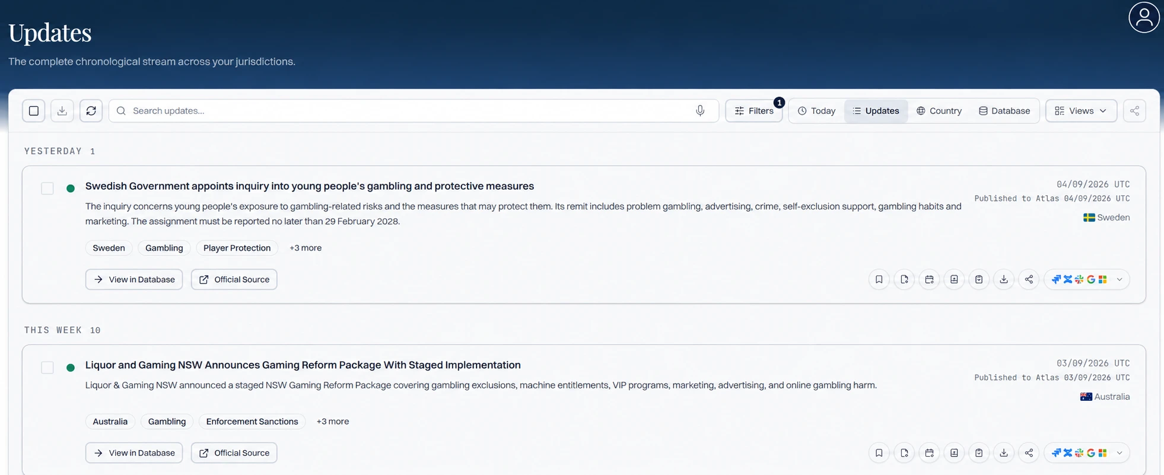
Task: Share the Liquor and Gaming NSW update
Action: 1029,453
